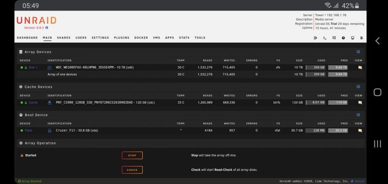Click the padlock icon next to Disk 1
Screen dimensions: 388x184
point(26,68)
